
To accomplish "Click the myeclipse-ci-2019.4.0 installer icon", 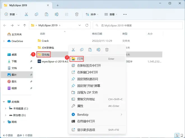I will click(x=39, y=61).
